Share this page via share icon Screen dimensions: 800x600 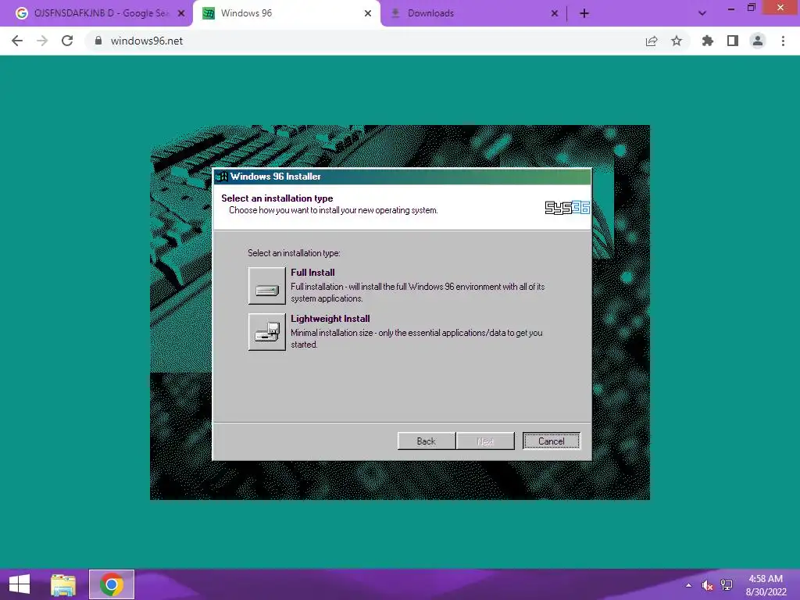[652, 41]
